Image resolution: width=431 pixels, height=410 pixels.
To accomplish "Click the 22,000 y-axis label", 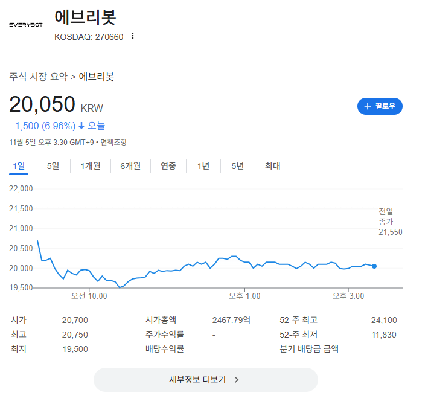I will pos(21,188).
